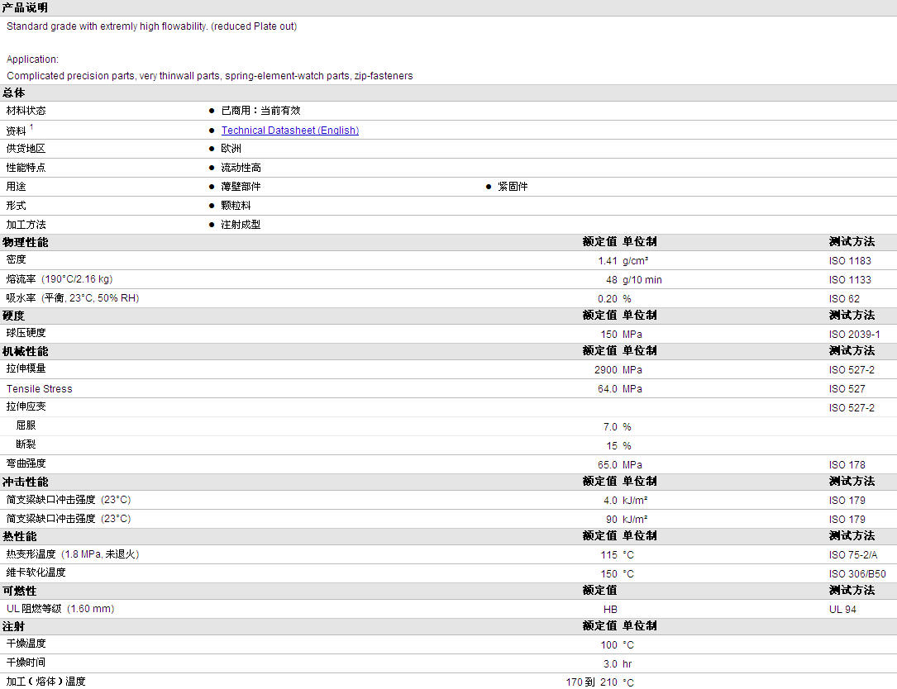This screenshot has height=689, width=897.
Task: Click the 硬度 section header
Action: click(14, 315)
